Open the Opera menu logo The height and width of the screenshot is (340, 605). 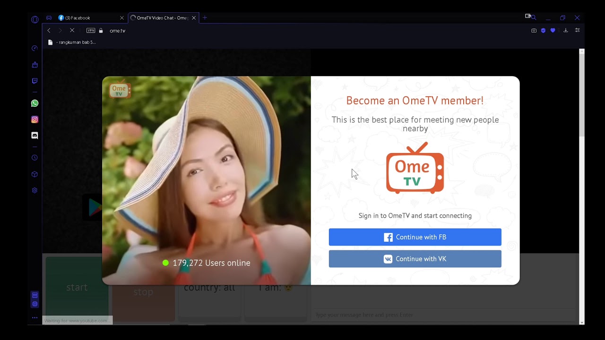pyautogui.click(x=35, y=19)
